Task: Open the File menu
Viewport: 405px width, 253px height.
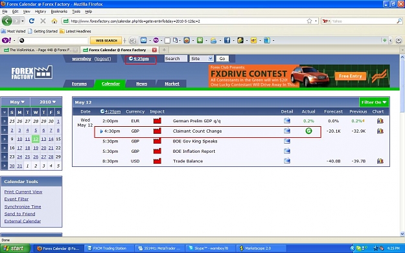Action: point(5,12)
